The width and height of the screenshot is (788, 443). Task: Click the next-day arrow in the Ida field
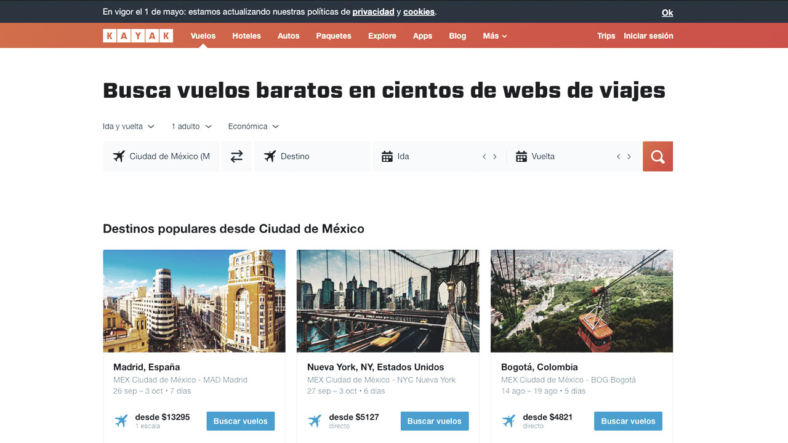495,157
